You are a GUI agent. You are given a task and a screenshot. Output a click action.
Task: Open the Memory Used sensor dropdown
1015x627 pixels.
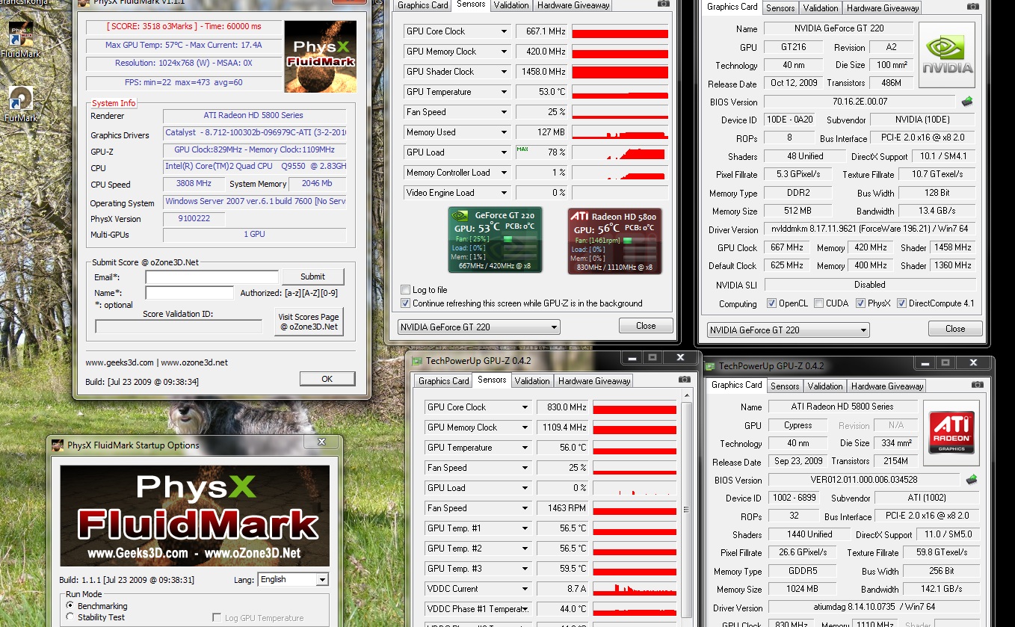(x=504, y=132)
